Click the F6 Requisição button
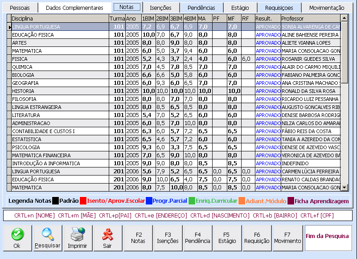This screenshot has height=259, width=357. pyautogui.click(x=257, y=238)
